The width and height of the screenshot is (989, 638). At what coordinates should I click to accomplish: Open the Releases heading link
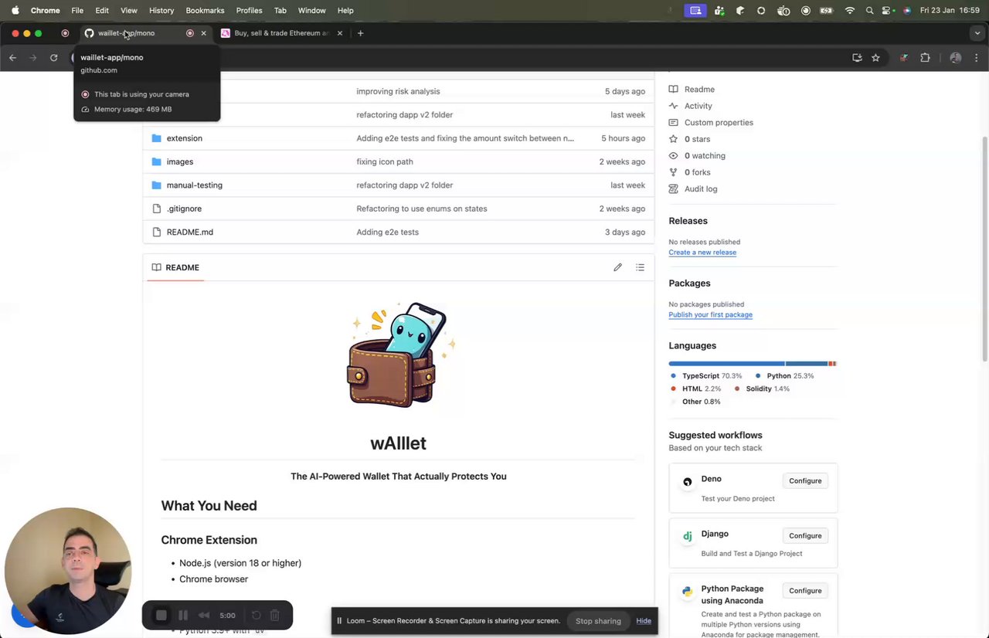click(688, 221)
